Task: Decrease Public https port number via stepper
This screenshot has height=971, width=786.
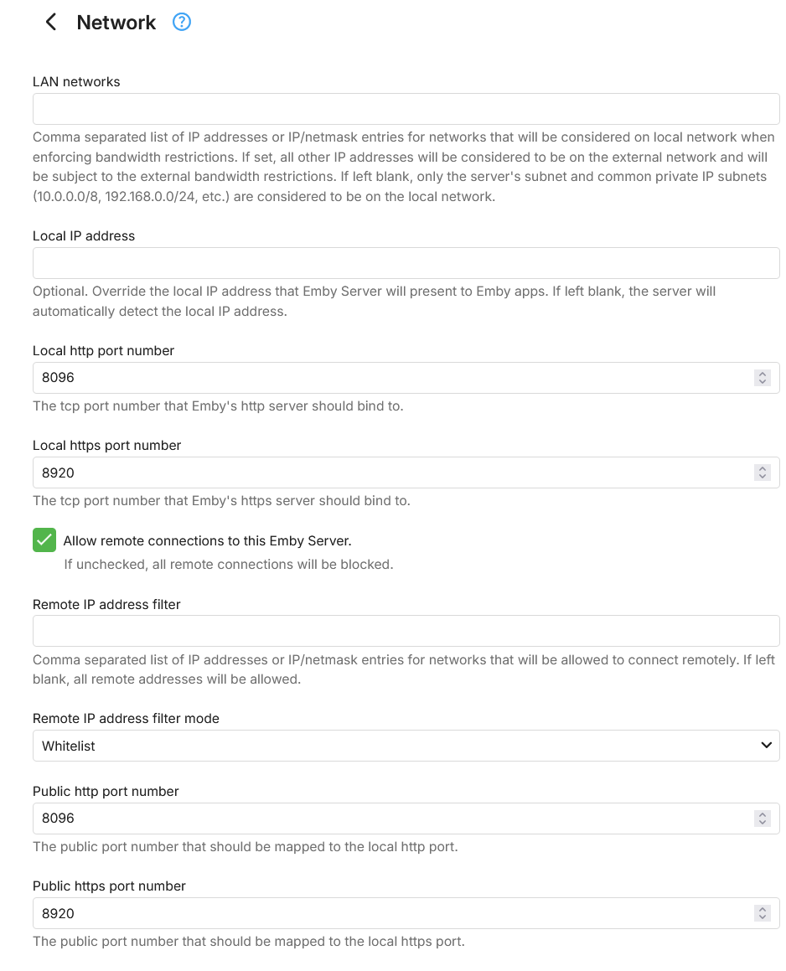Action: click(x=763, y=917)
